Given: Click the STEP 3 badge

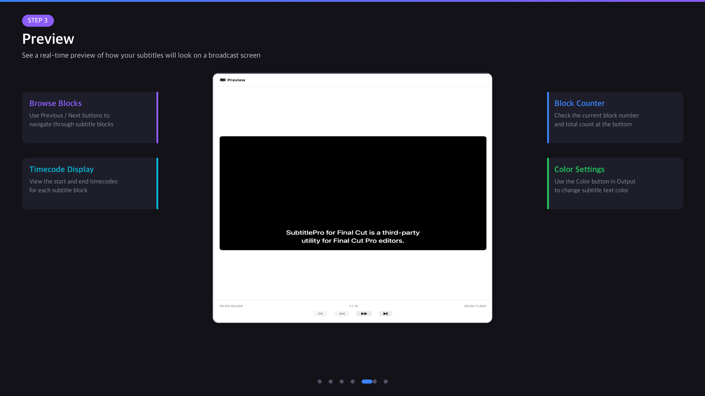Looking at the screenshot, I should click(x=38, y=21).
